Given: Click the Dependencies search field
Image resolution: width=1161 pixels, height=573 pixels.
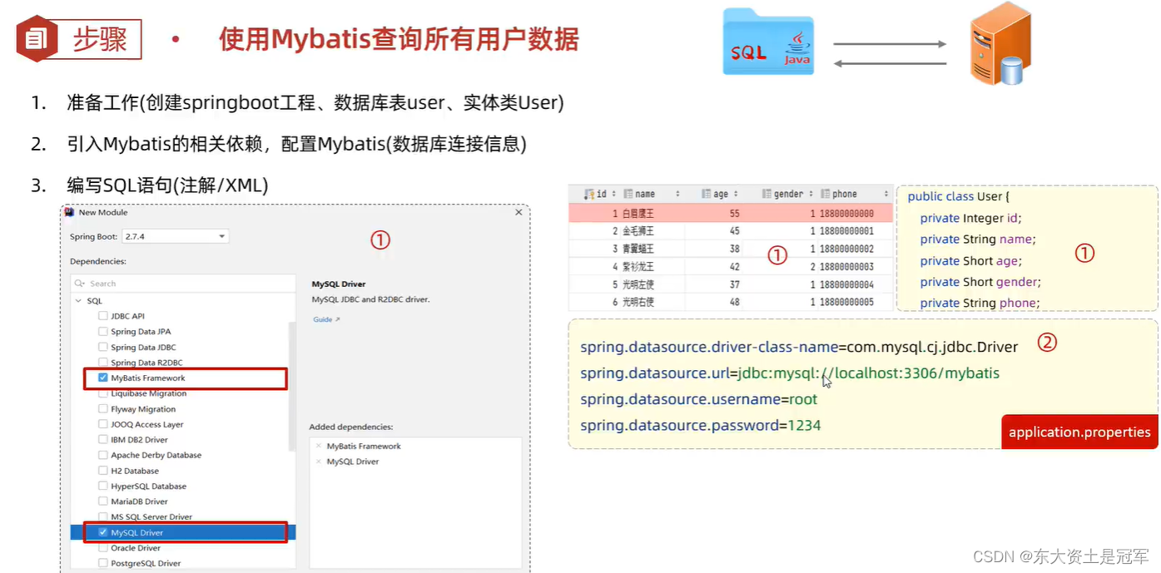Looking at the screenshot, I should coord(183,284).
